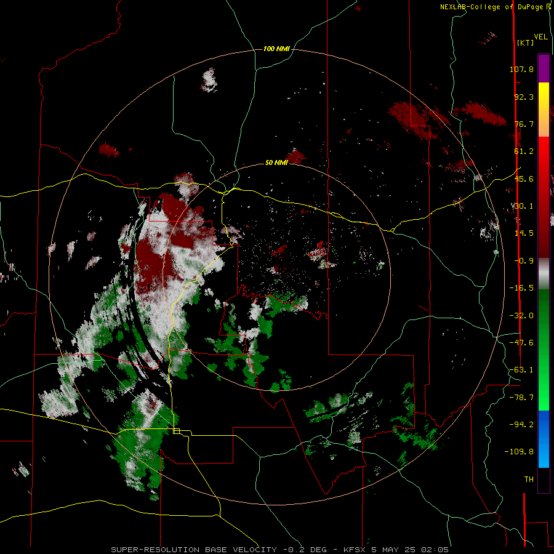The width and height of the screenshot is (554, 554).
Task: Select the 107.8 velocity scale value
Action: (521, 69)
